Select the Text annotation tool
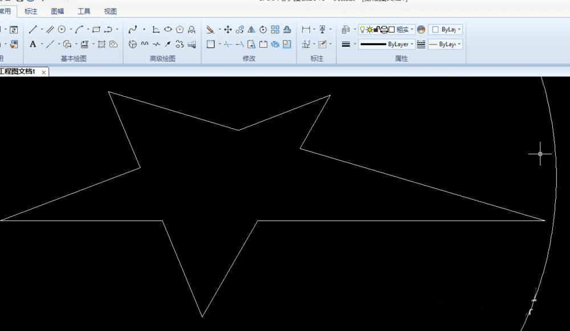 click(322, 30)
